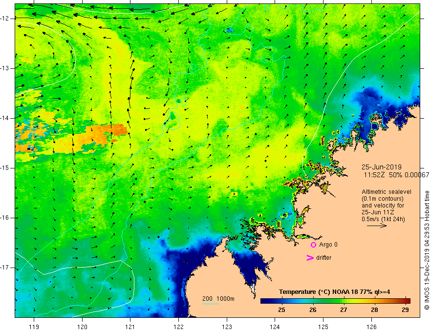Click the longitude axis label '119'
Image resolution: width=430 pixels, height=332 pixels.
34,327
